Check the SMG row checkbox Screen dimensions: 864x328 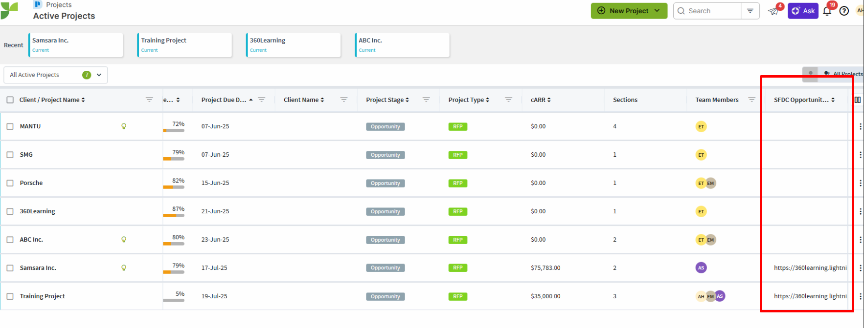click(x=10, y=155)
